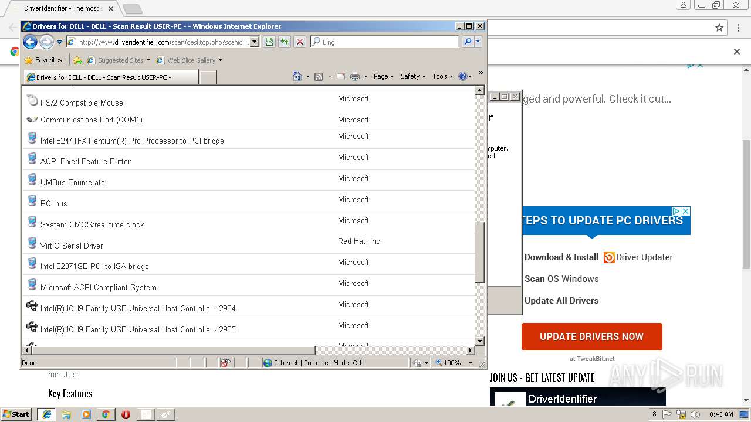The height and width of the screenshot is (422, 751).
Task: Open the Safety menu
Action: [413, 76]
